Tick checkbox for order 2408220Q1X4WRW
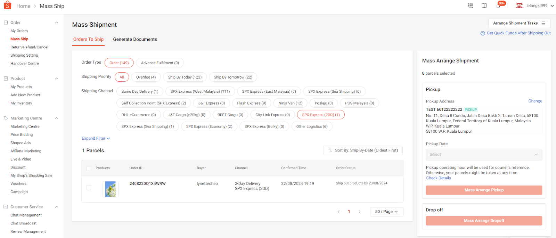 point(89,188)
